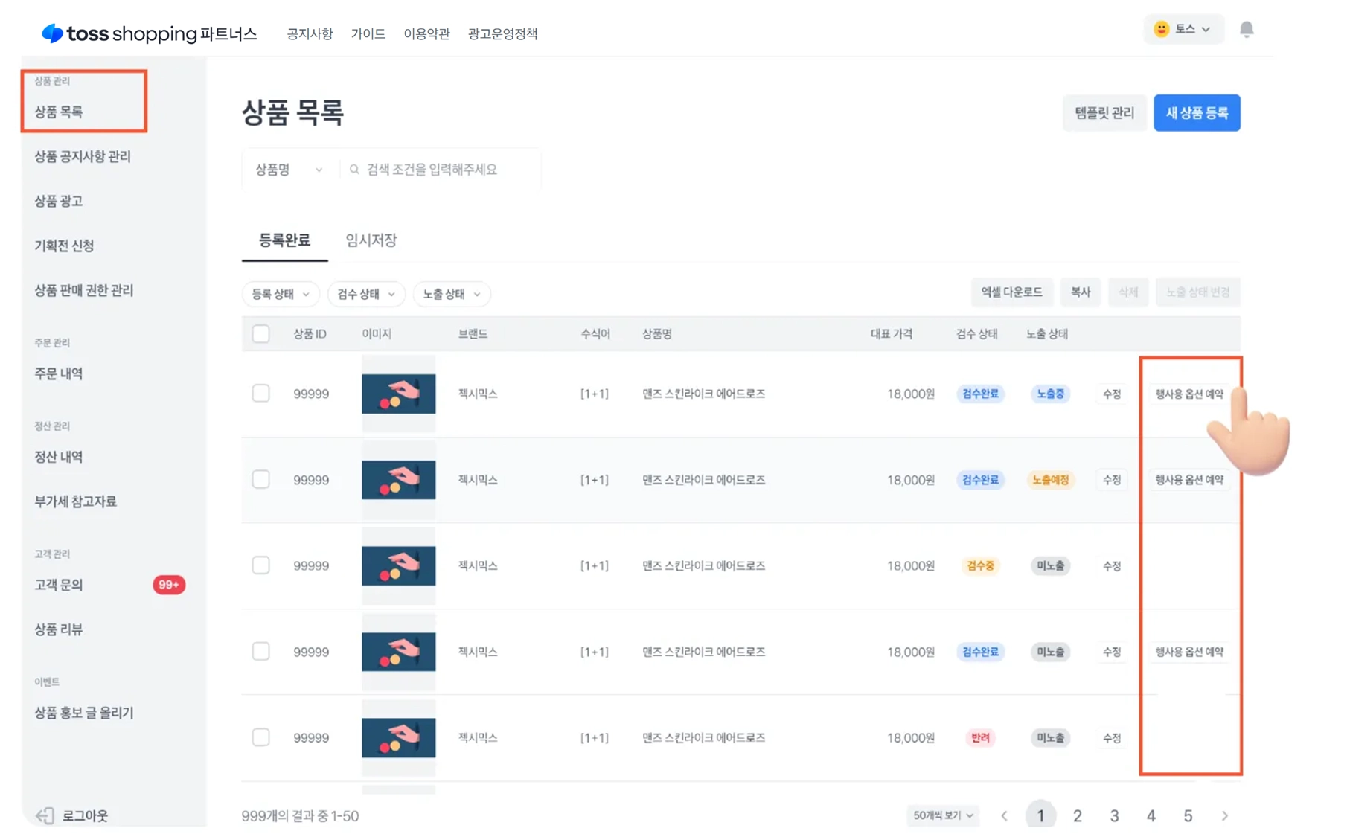Viewport: 1347px width, 837px height.
Task: Click the 반려 status badge
Action: click(980, 738)
